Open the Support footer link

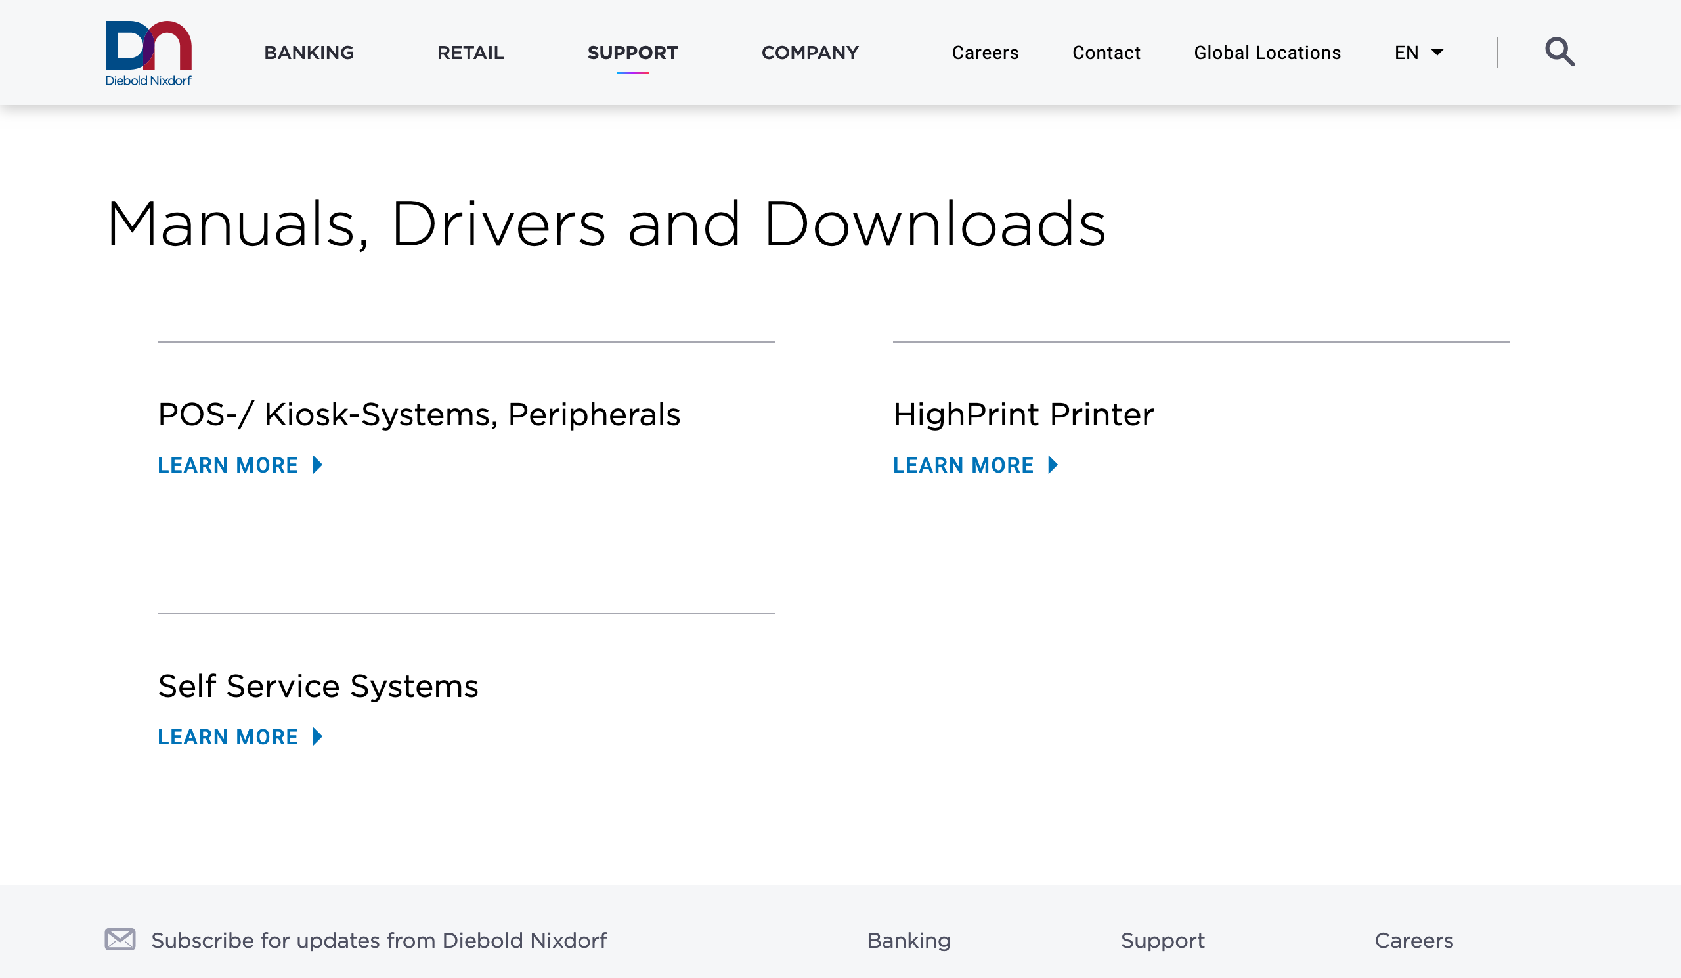tap(1162, 940)
